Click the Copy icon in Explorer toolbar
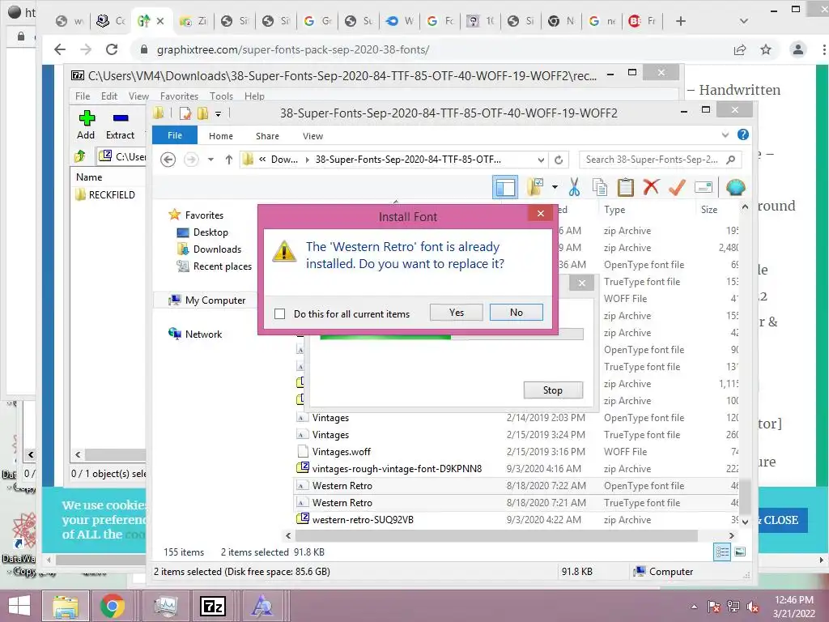The width and height of the screenshot is (829, 622). [x=600, y=187]
